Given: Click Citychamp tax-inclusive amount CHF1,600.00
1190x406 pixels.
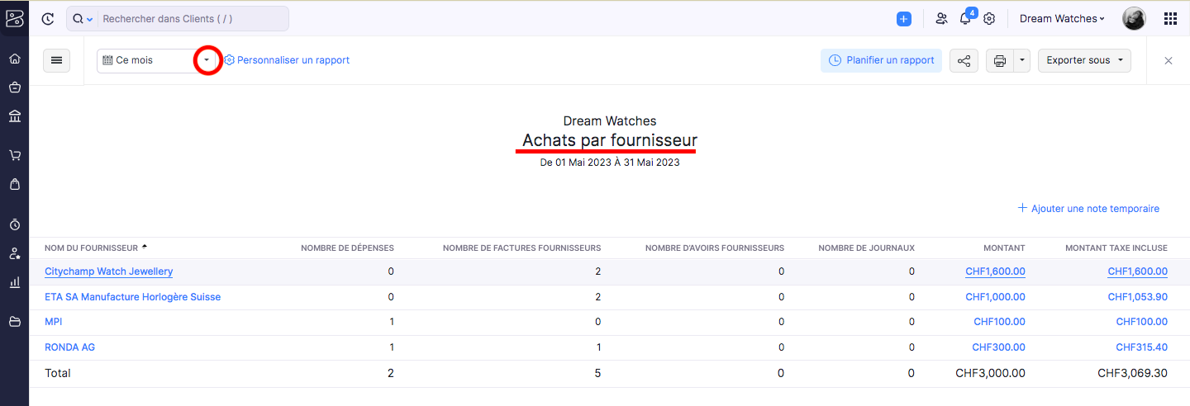Looking at the screenshot, I should coord(1137,271).
